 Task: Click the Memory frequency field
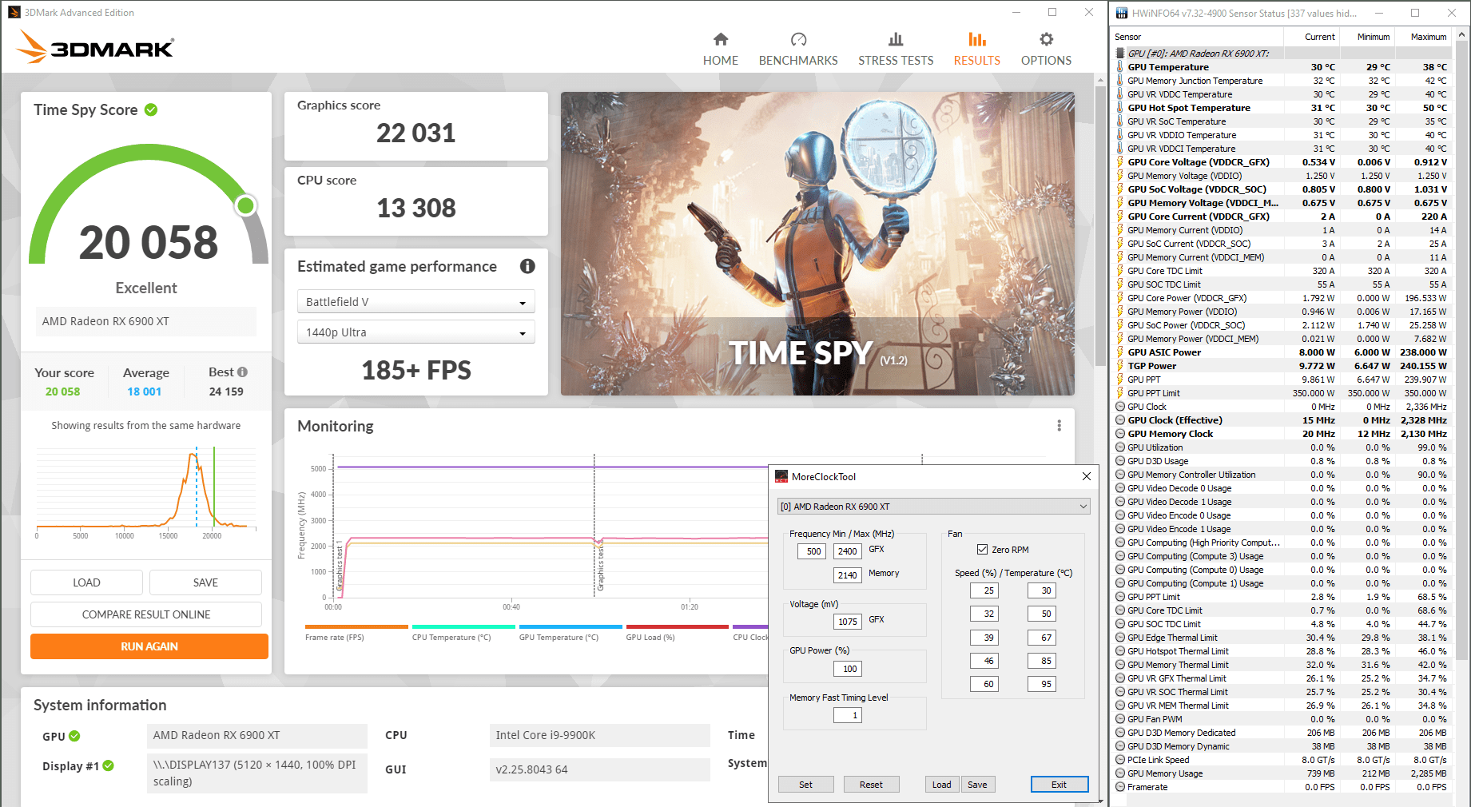click(x=847, y=575)
